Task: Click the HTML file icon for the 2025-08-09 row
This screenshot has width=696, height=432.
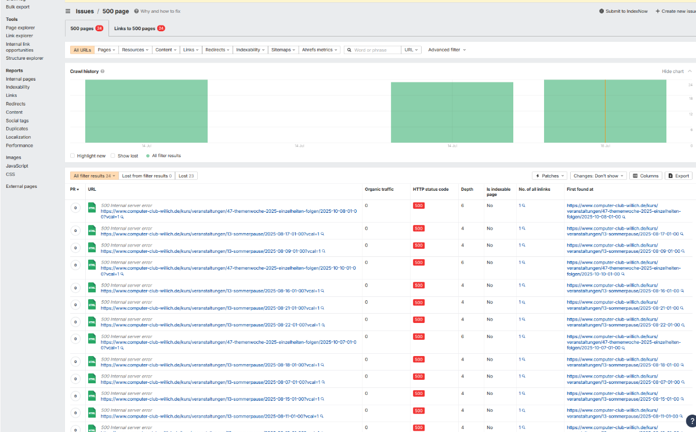Action: (91, 248)
